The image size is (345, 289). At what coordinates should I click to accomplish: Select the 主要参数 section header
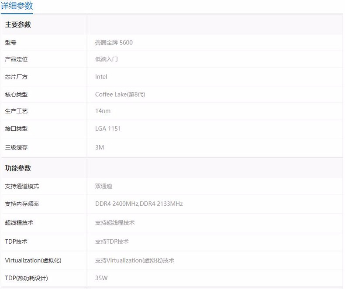18,24
